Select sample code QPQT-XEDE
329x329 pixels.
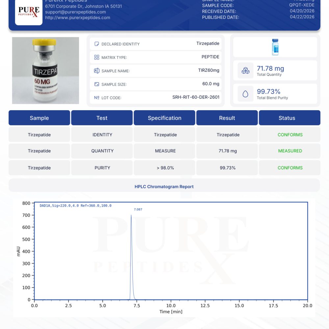coord(302,5)
